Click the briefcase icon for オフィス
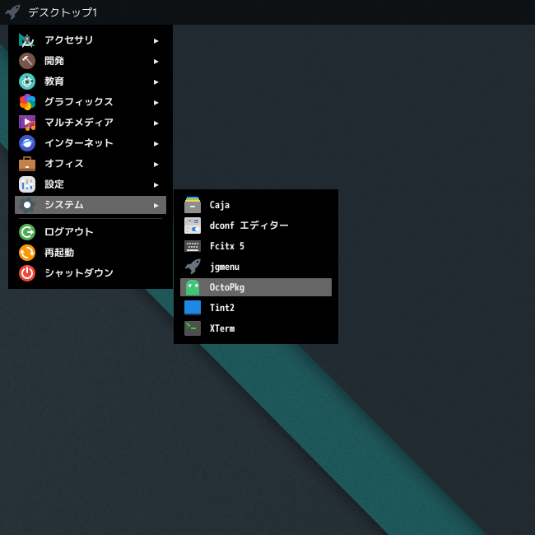This screenshot has width=535, height=535. coord(27,164)
